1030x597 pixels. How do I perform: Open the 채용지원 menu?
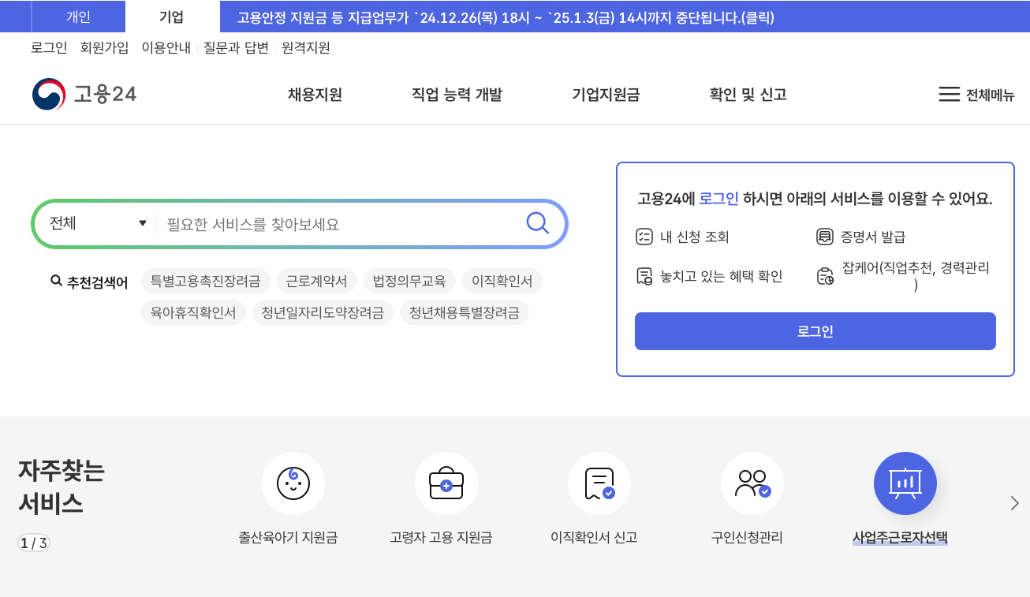pos(314,94)
